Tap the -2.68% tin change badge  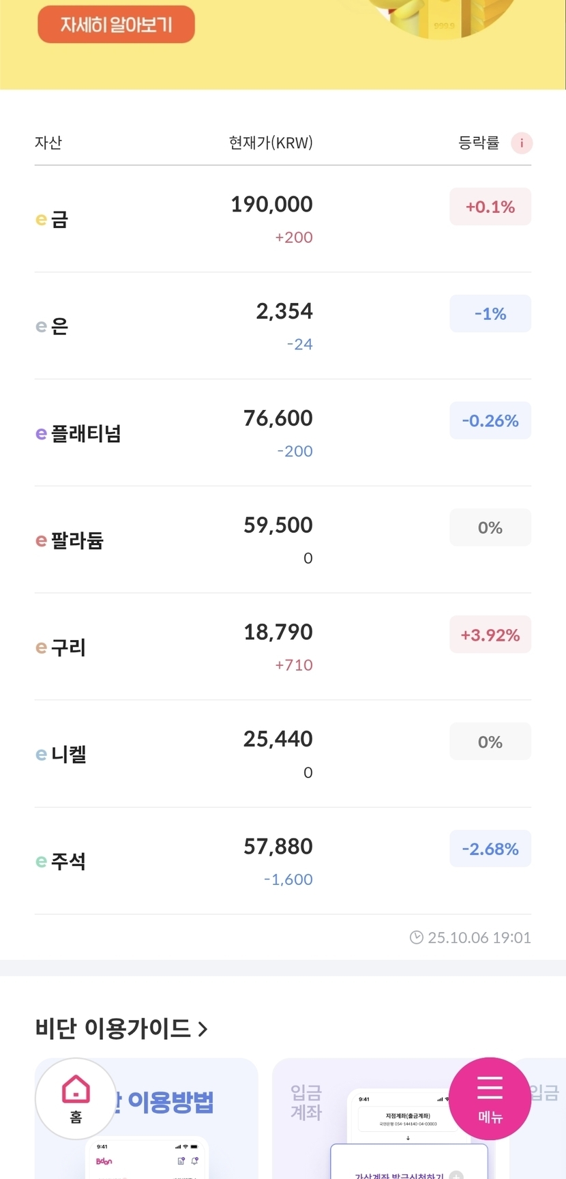coord(490,849)
